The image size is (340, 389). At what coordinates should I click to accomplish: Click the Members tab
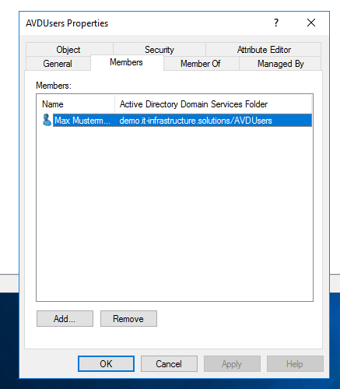pos(126,62)
